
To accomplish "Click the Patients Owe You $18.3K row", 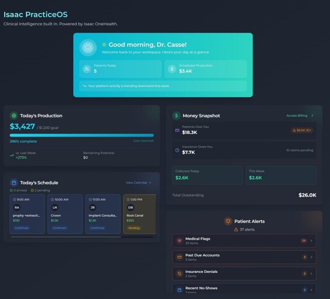I will (244, 130).
